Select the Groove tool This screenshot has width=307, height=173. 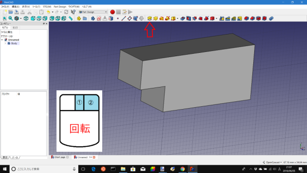coord(194,18)
